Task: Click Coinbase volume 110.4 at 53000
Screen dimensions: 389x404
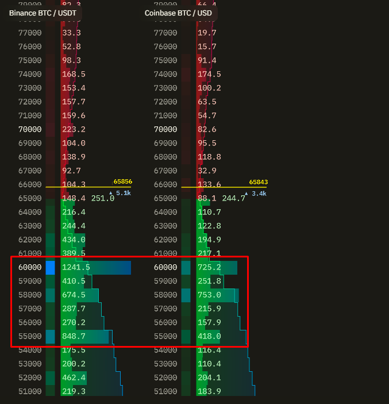Action: pos(209,364)
